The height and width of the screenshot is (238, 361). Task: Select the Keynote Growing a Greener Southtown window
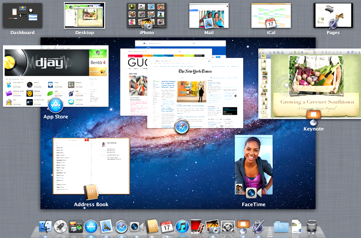click(x=310, y=84)
